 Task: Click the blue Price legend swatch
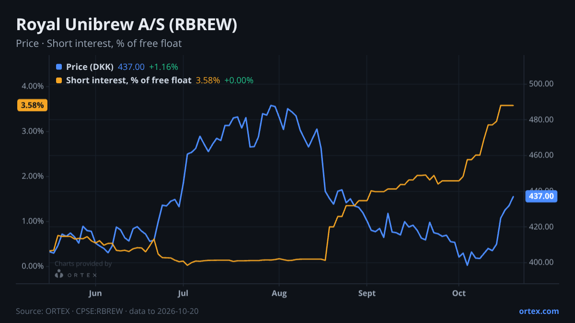point(59,67)
